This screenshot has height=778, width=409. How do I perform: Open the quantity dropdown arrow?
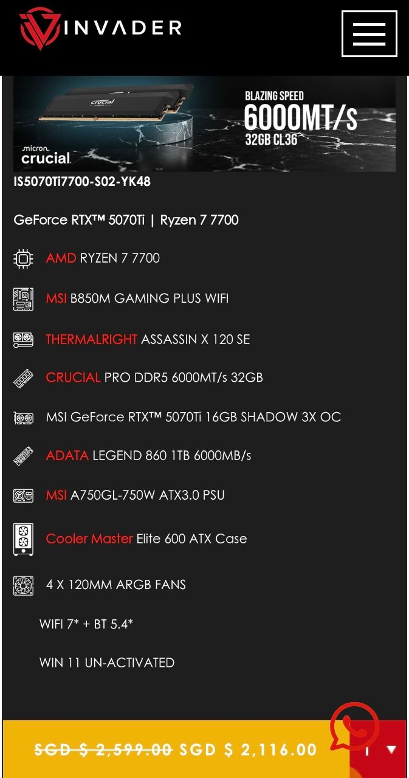click(391, 749)
